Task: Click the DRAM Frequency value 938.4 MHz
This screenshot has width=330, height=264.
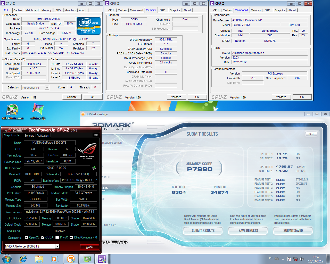Action: coord(166,39)
